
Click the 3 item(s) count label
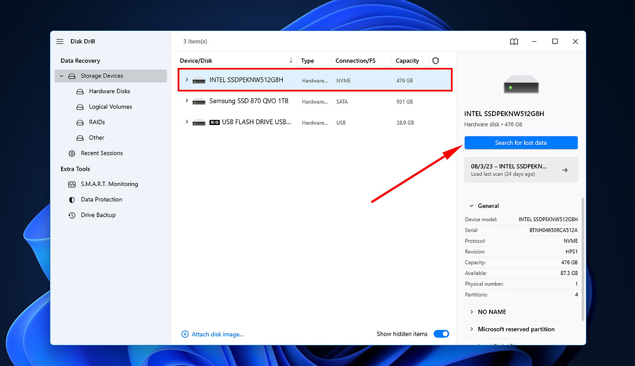tap(195, 42)
